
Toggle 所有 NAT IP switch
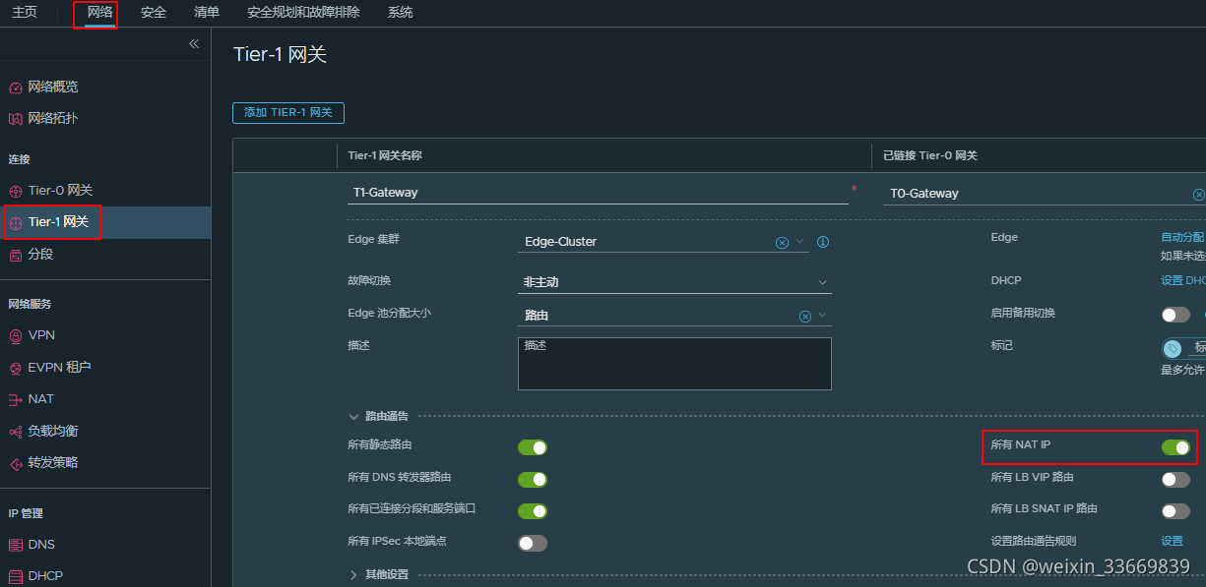tap(1175, 447)
